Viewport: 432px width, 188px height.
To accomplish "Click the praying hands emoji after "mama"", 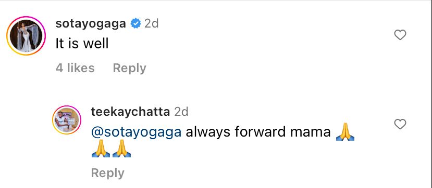I will click(x=345, y=132).
